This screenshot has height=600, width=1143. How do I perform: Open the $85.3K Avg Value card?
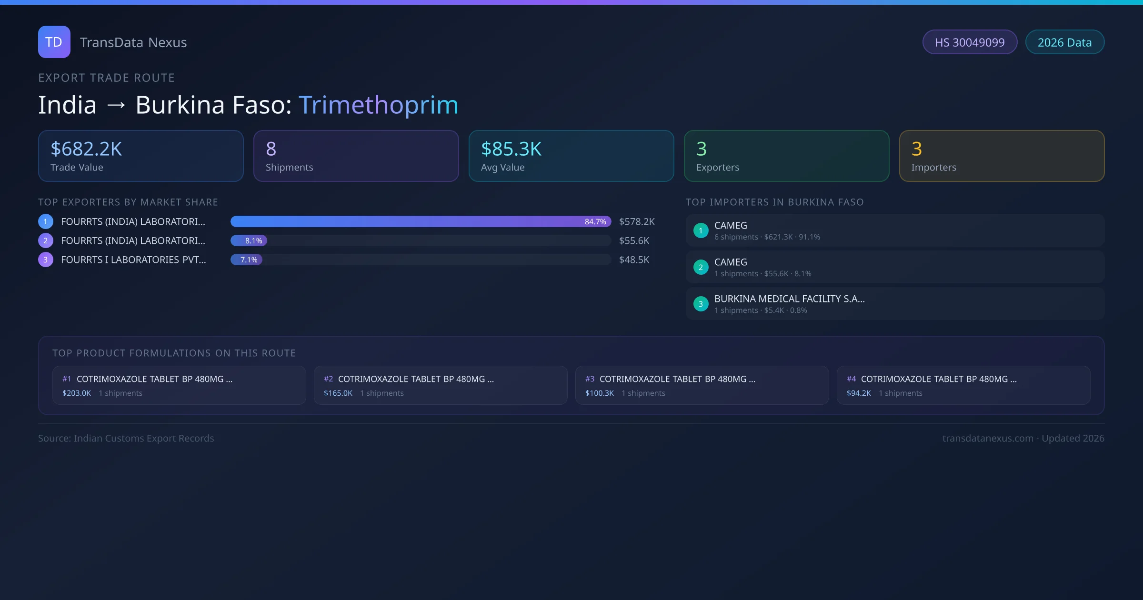coord(571,156)
